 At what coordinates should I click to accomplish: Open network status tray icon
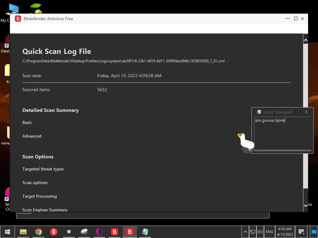click(x=253, y=232)
